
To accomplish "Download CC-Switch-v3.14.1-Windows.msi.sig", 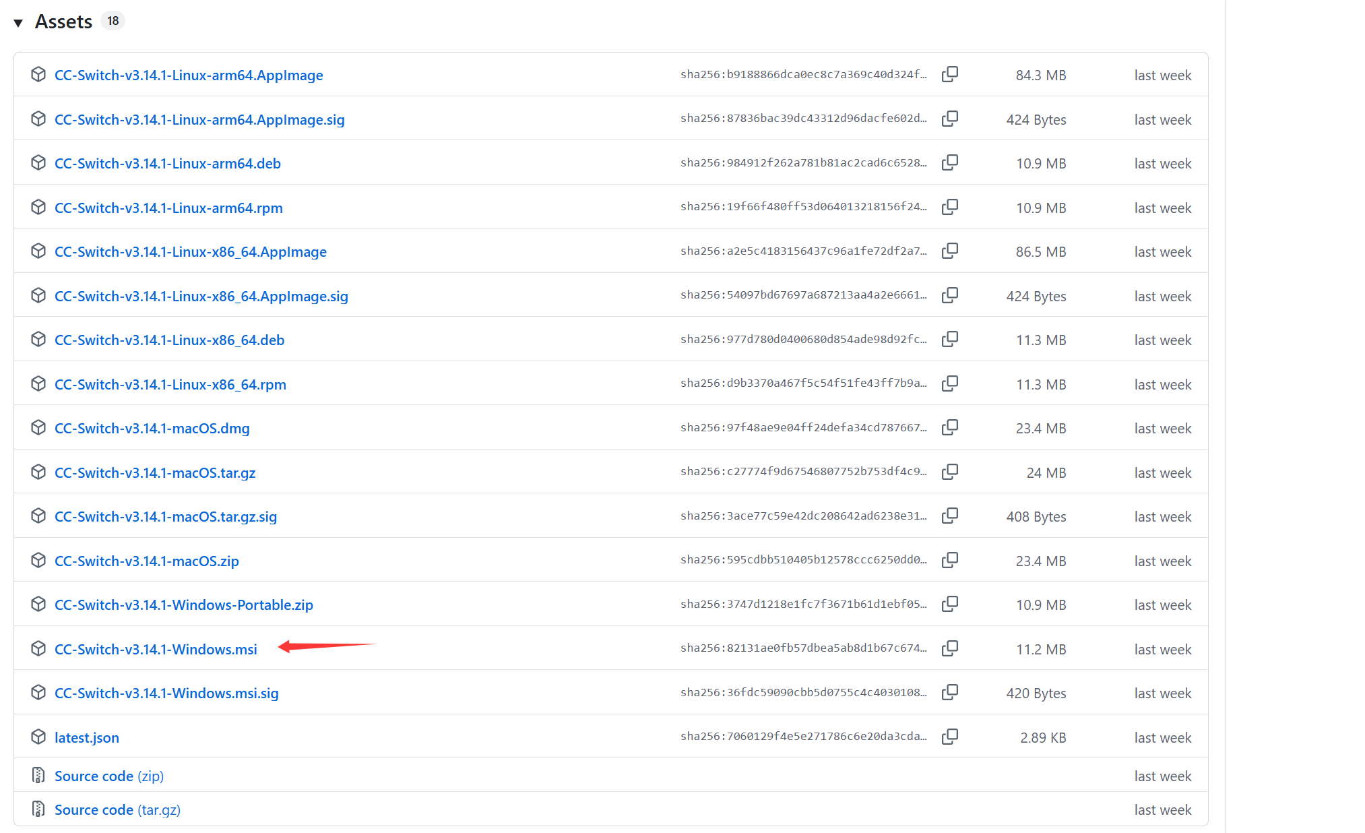I will [x=166, y=693].
